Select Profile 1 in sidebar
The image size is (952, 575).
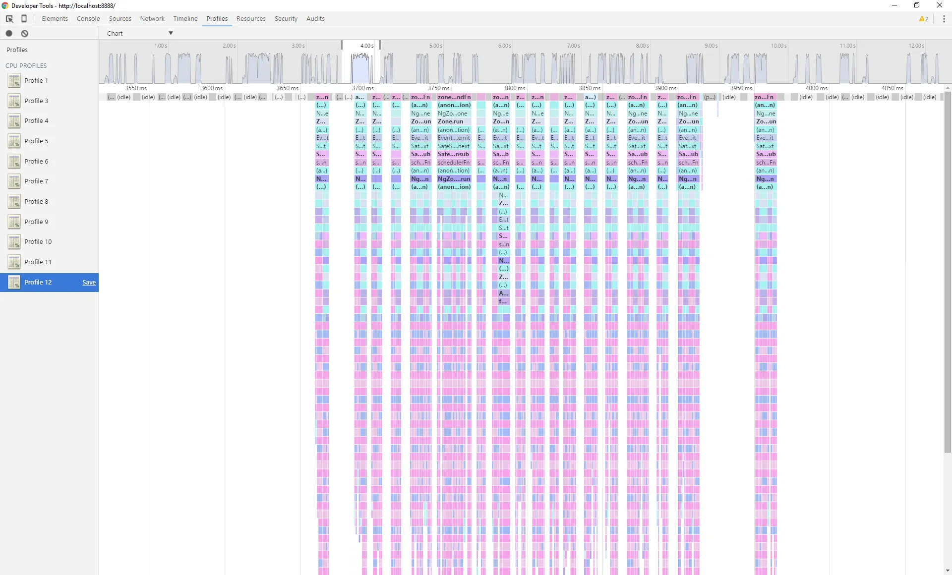point(36,80)
